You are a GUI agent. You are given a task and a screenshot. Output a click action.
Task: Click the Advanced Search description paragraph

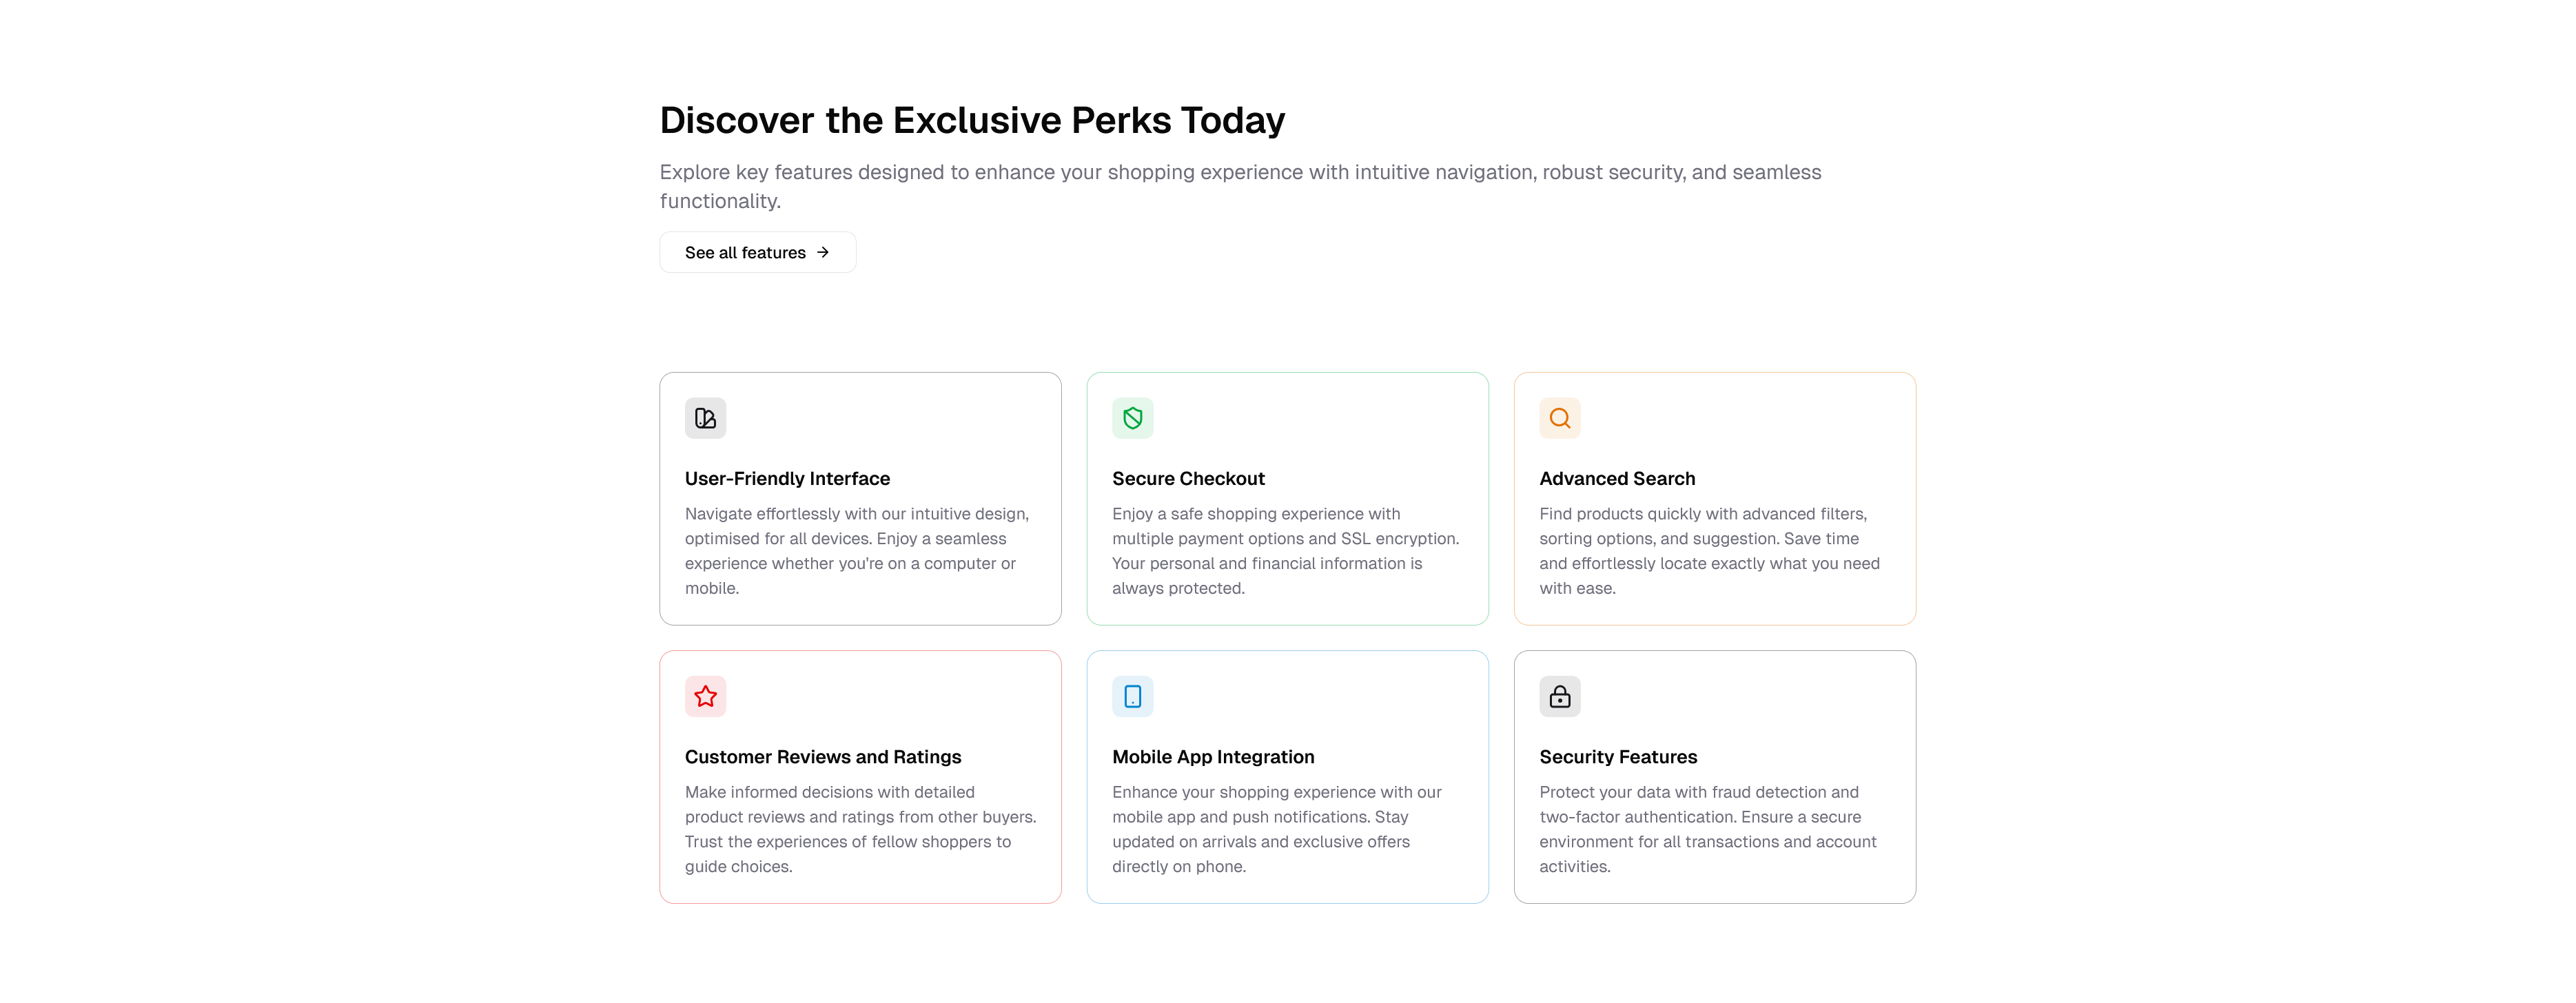pos(1709,551)
